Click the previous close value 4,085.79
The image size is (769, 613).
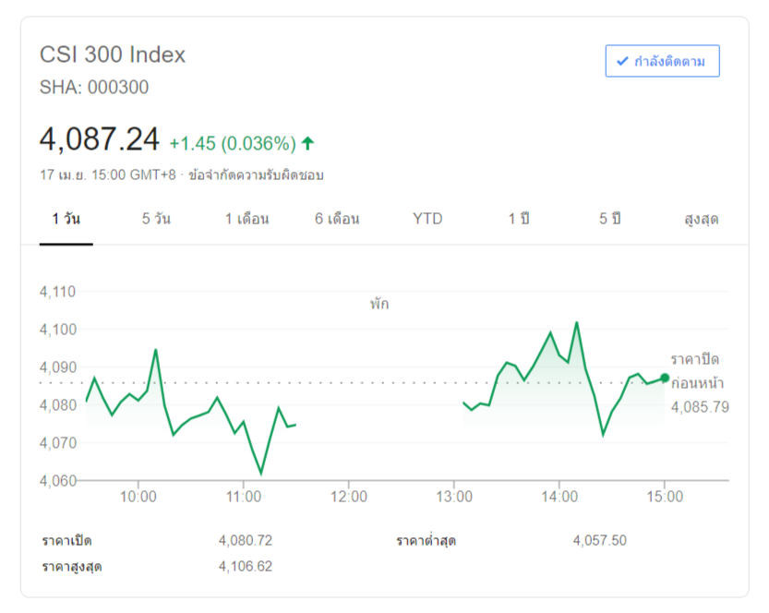click(x=700, y=406)
